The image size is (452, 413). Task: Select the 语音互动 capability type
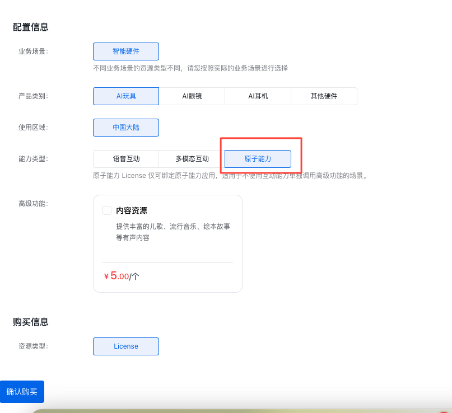pyautogui.click(x=126, y=159)
